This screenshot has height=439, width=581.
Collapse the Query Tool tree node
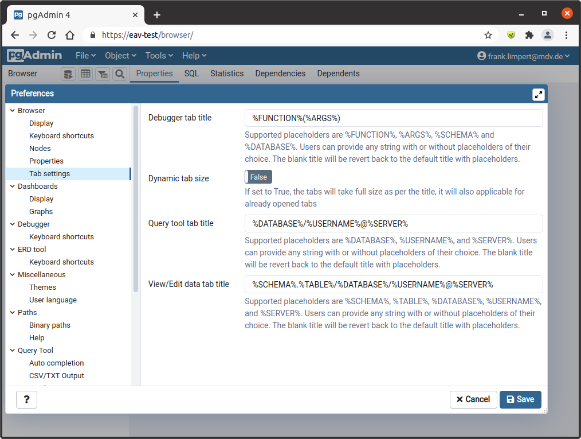[13, 351]
